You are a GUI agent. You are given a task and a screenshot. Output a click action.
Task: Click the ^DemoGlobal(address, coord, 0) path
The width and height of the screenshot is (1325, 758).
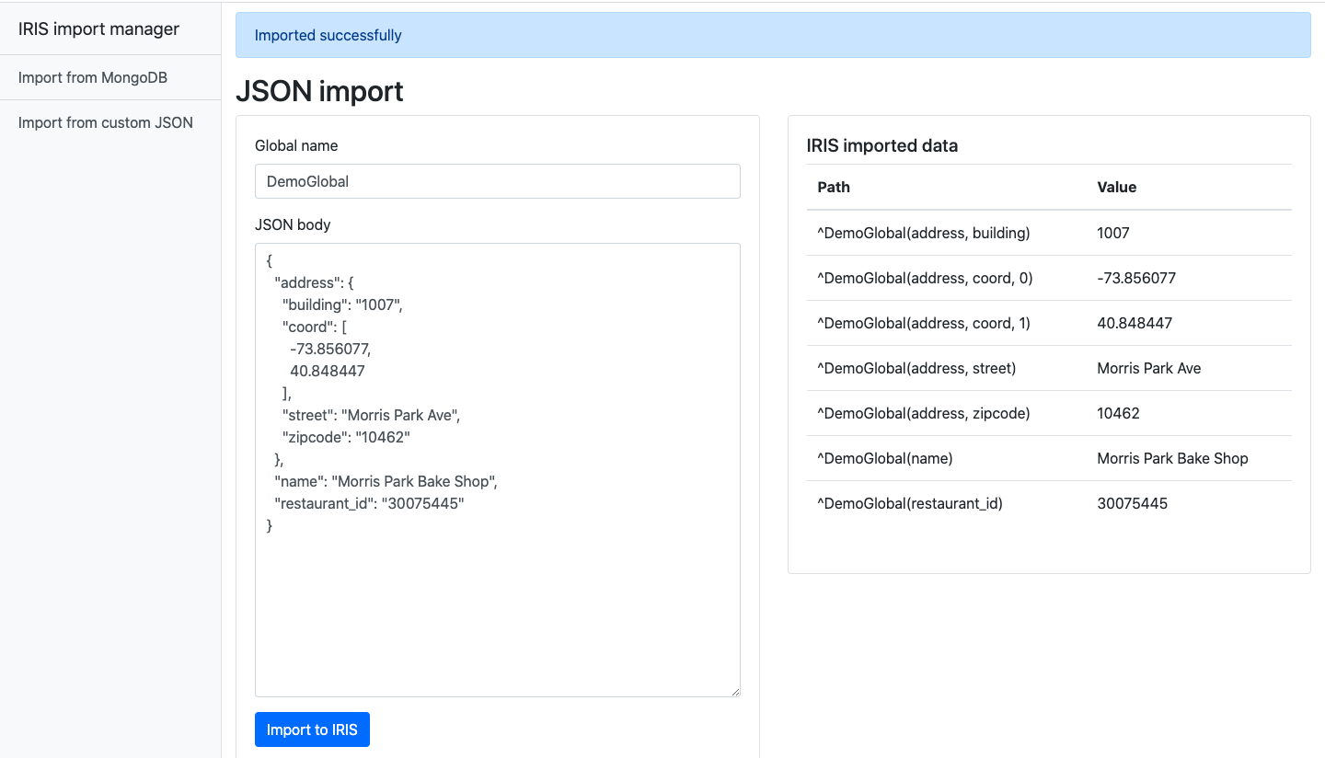coord(925,278)
